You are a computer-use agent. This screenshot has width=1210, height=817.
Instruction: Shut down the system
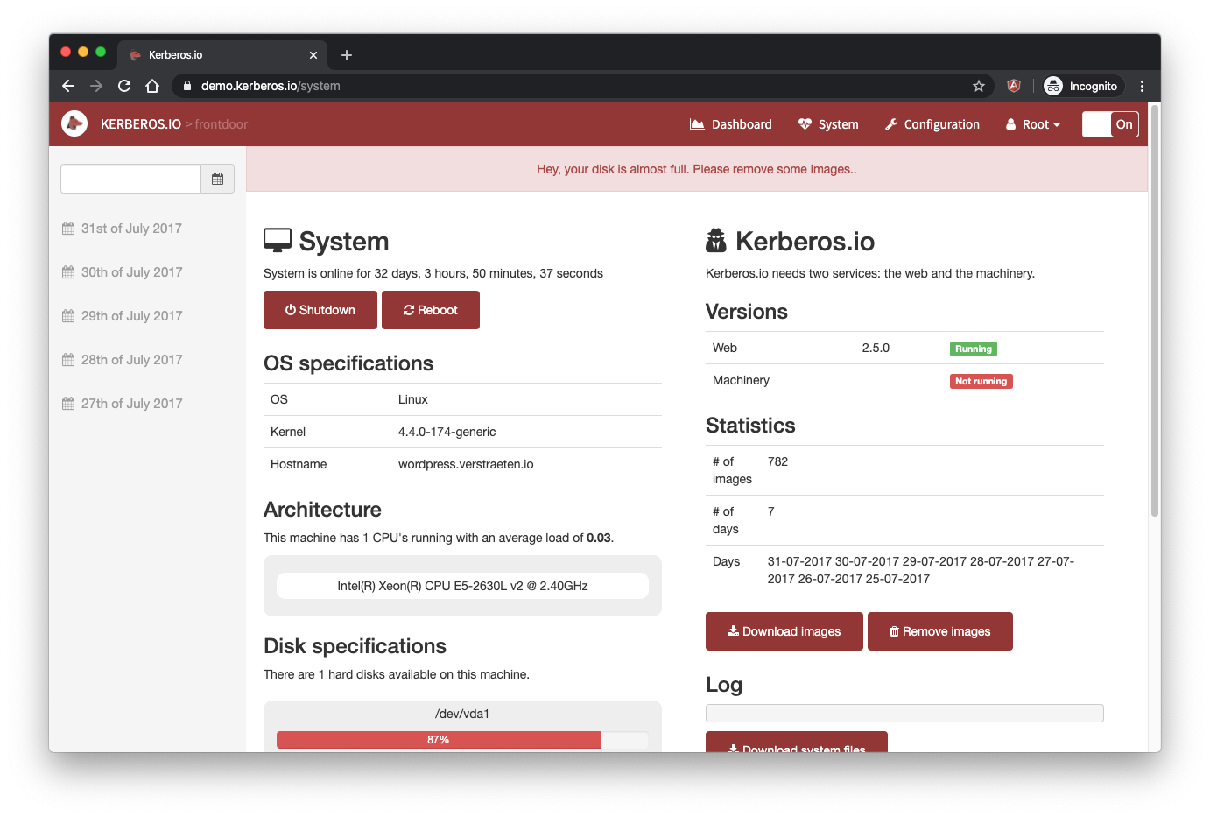pyautogui.click(x=320, y=310)
